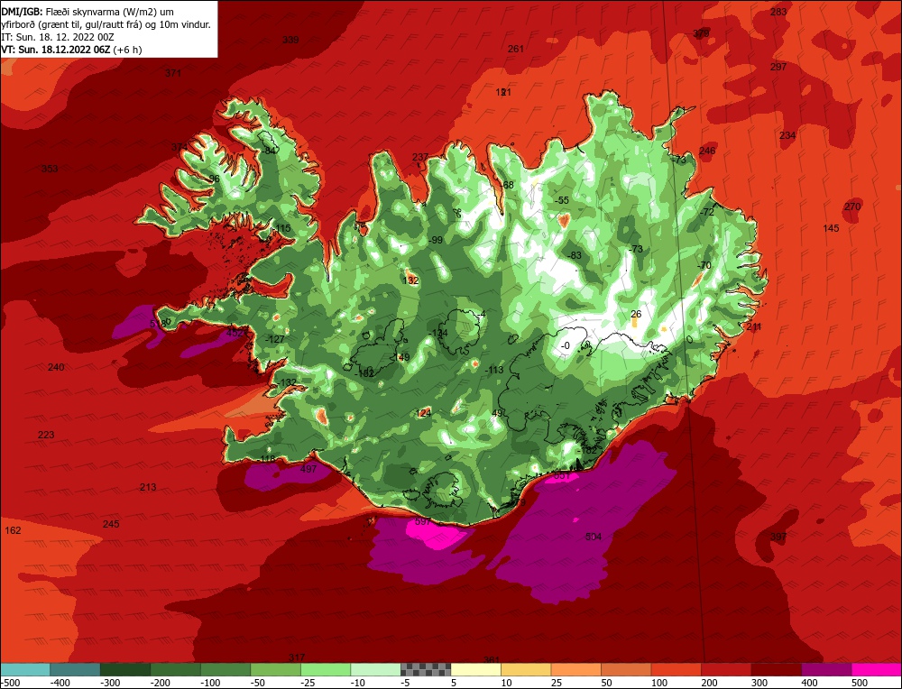Click the 145 value on the map

tap(831, 228)
